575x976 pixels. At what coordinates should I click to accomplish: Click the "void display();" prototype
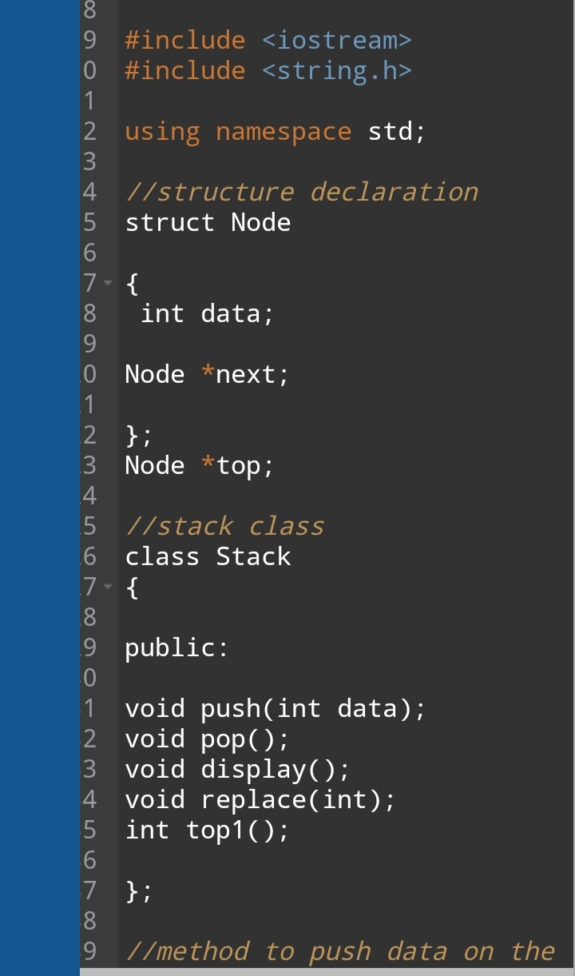coord(237,769)
